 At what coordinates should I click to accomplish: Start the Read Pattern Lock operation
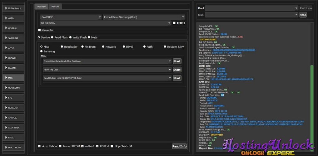(177, 78)
